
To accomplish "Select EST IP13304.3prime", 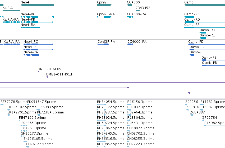I will tap(128, 120).
